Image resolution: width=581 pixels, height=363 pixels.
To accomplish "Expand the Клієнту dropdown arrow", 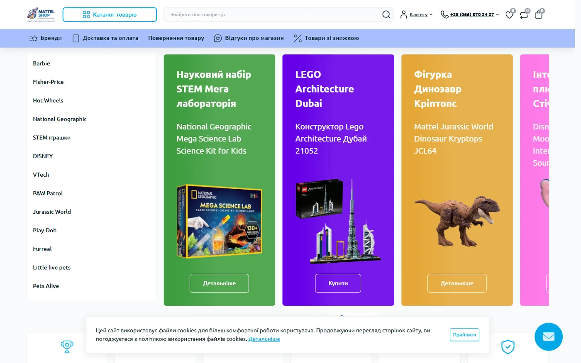I will [x=431, y=15].
